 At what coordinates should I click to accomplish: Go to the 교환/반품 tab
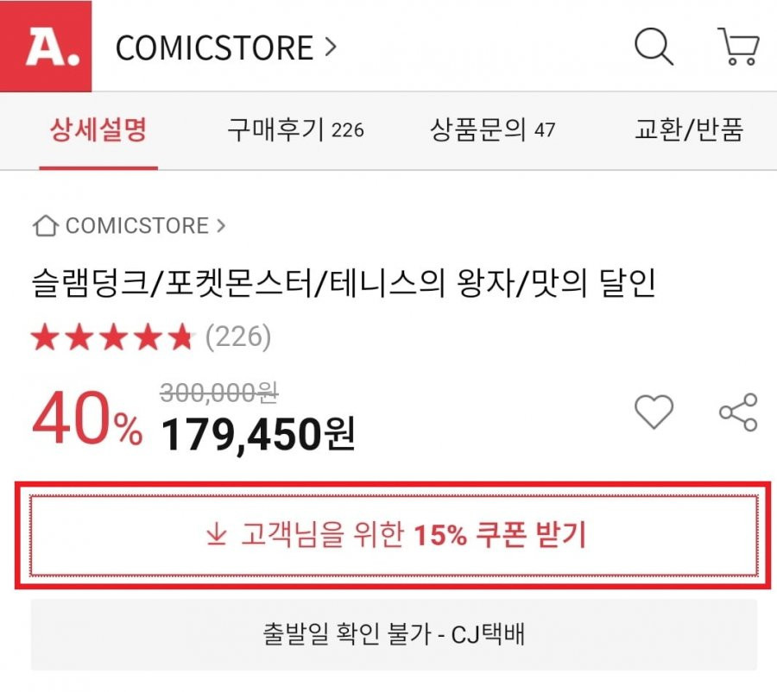point(689,129)
